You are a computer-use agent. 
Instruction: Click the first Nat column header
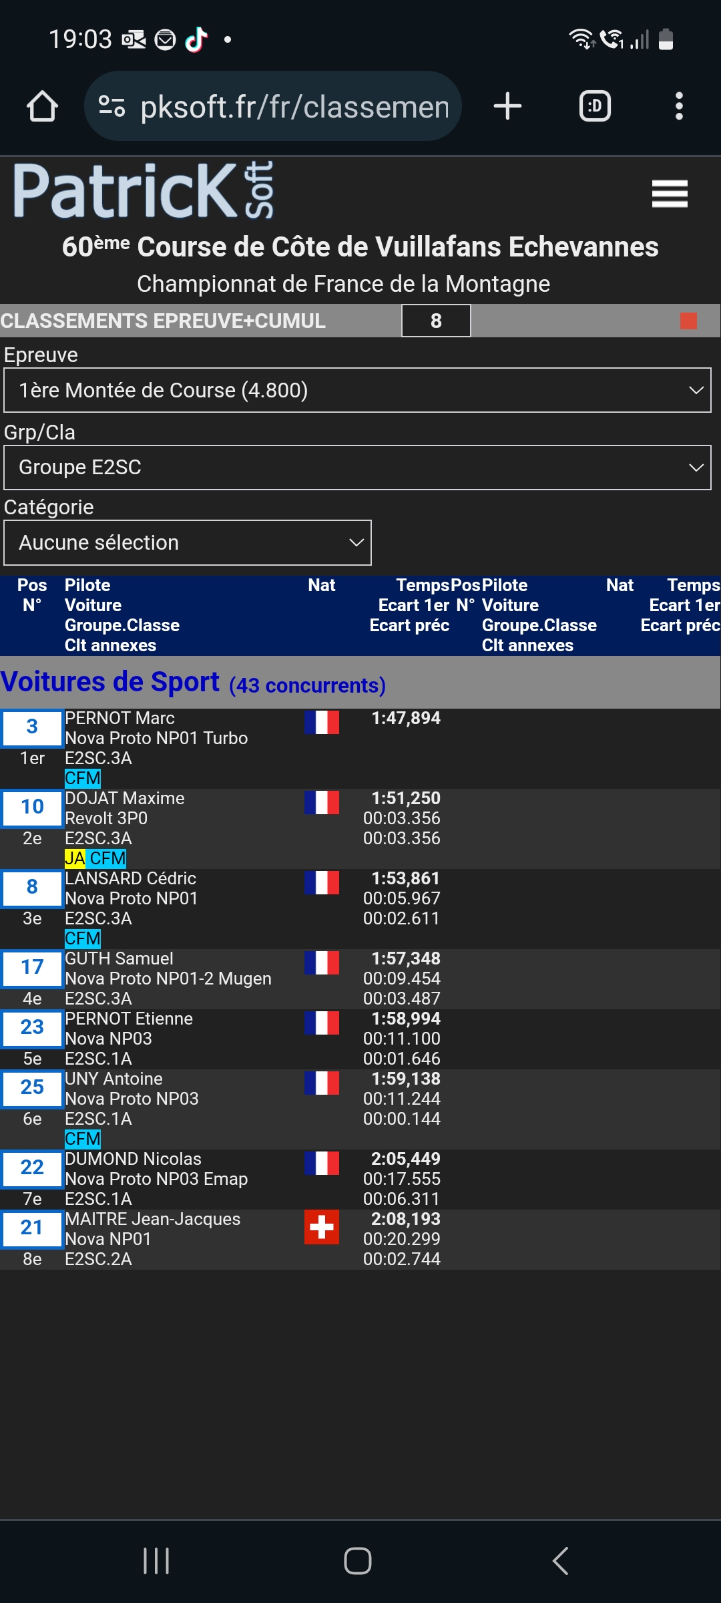[x=322, y=586]
